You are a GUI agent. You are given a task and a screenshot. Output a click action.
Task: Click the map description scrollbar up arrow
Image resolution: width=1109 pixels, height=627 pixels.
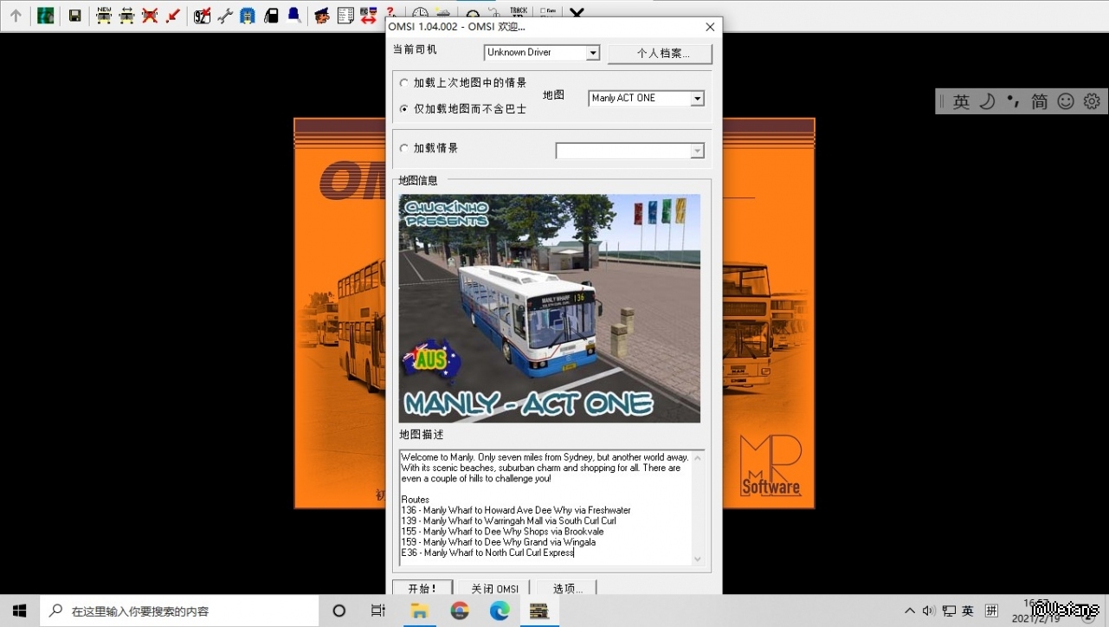pyautogui.click(x=699, y=456)
